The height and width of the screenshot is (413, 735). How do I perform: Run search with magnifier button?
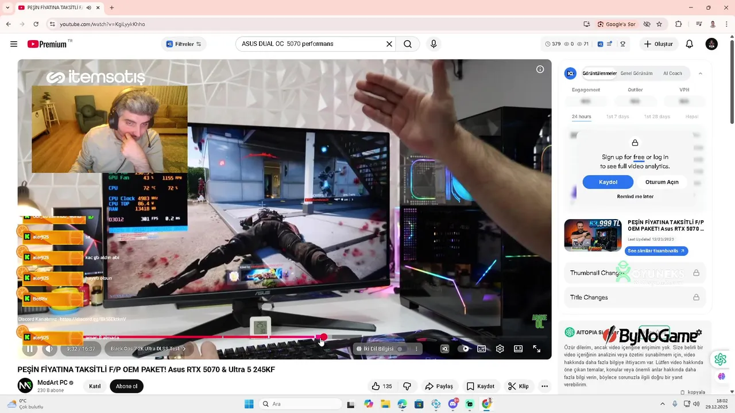coord(408,44)
